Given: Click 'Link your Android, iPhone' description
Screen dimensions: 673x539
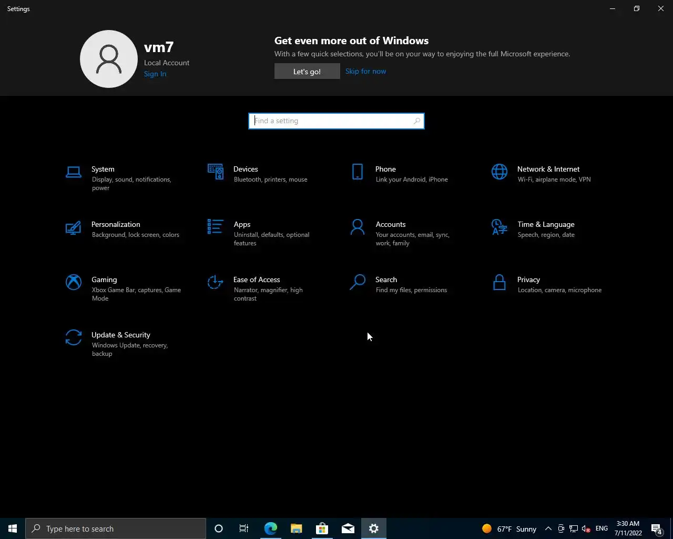Looking at the screenshot, I should coord(412,179).
